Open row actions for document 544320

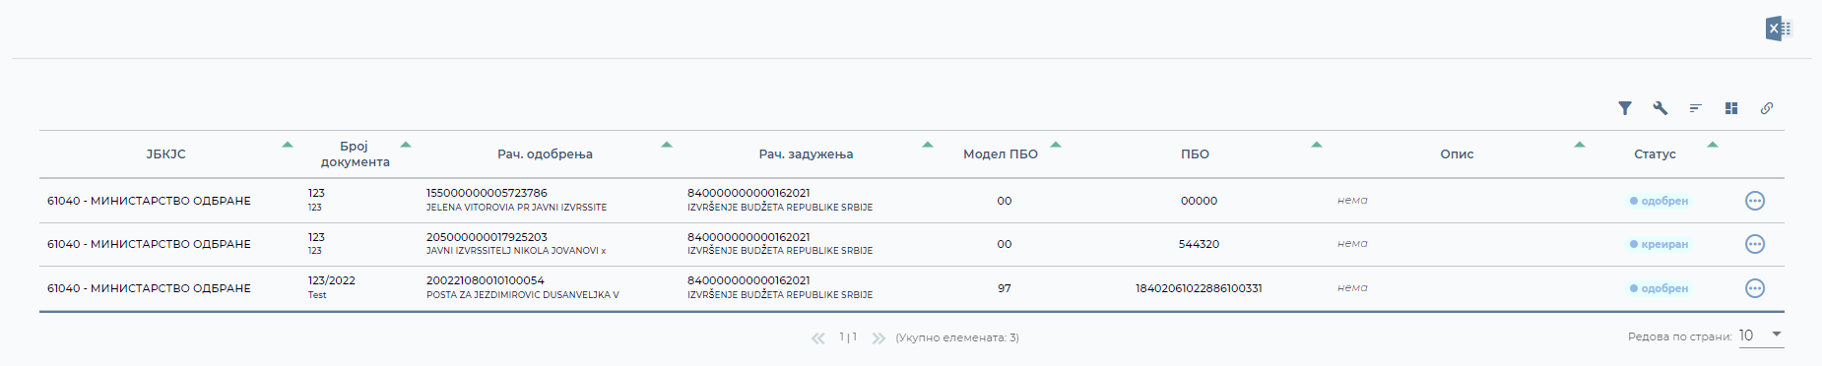(1755, 244)
